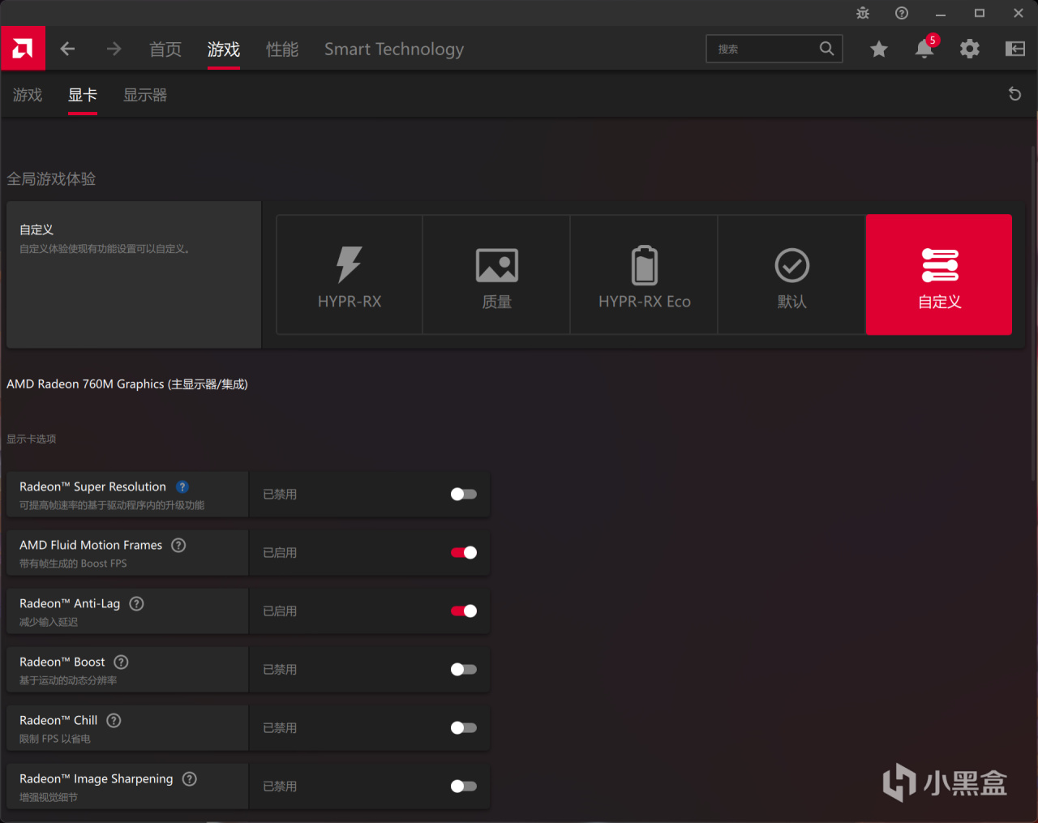Show Radeon Image Sharpening help icon
The width and height of the screenshot is (1038, 823).
click(x=189, y=778)
